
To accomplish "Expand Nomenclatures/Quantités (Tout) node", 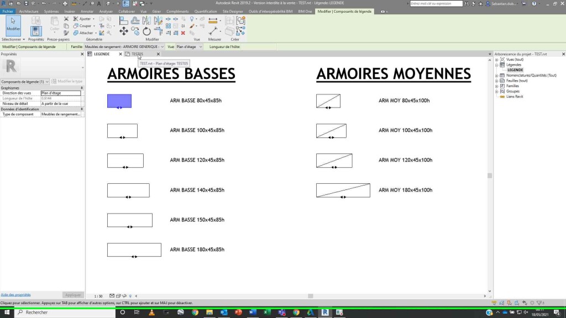I will click(x=497, y=75).
